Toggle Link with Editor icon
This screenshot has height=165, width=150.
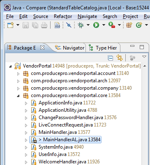(x=120, y=58)
